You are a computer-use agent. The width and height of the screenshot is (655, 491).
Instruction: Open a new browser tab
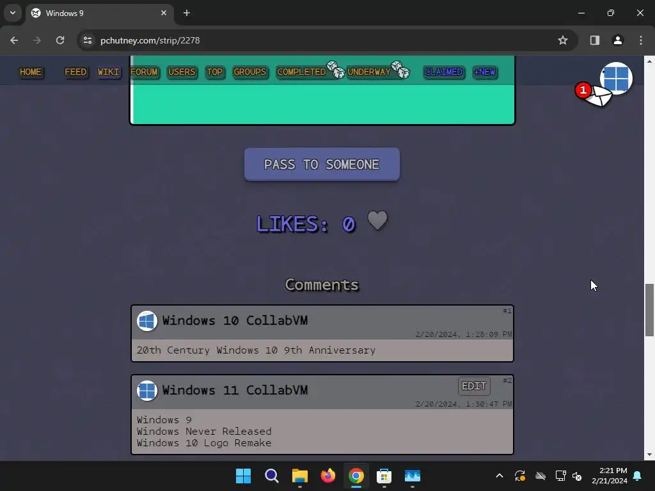187,13
